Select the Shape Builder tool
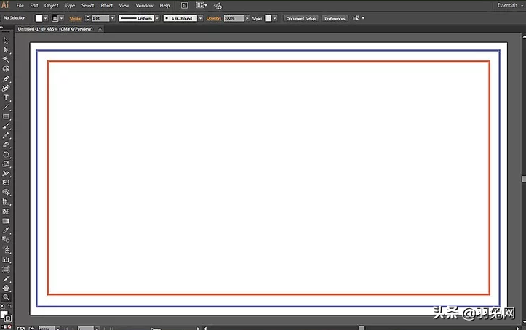The height and width of the screenshot is (330, 526). (x=6, y=193)
